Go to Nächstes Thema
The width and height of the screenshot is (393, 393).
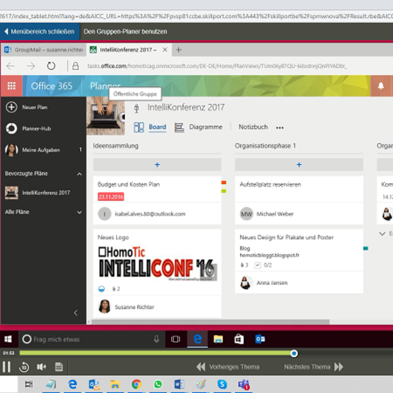pyautogui.click(x=313, y=367)
